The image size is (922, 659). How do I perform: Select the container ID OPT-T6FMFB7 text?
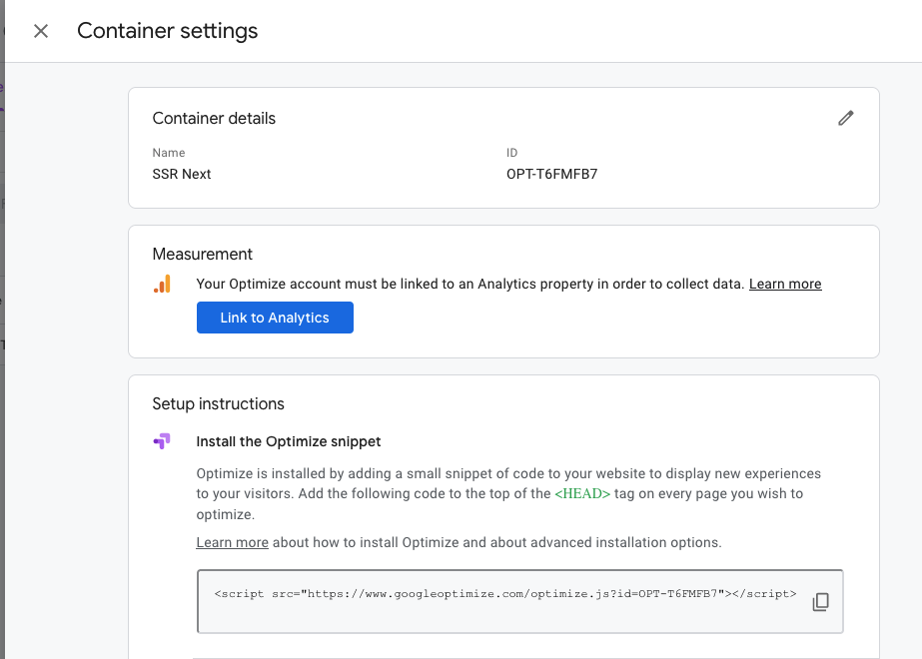point(551,174)
